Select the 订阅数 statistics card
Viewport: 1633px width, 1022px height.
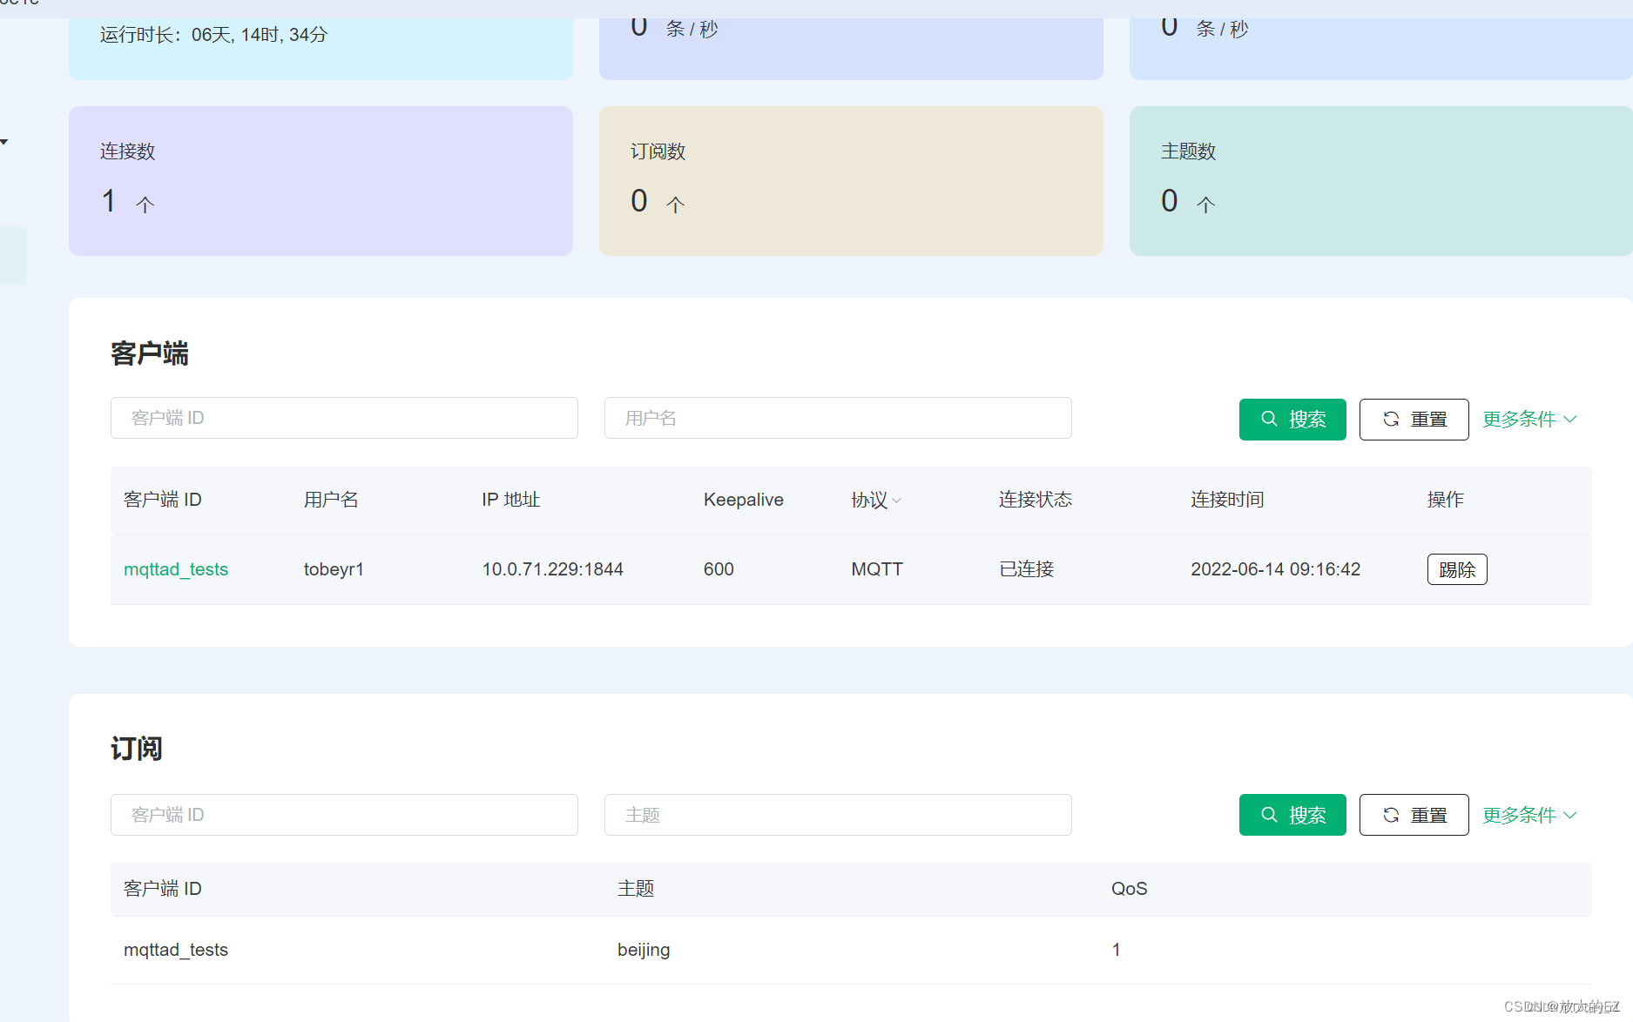coord(851,180)
